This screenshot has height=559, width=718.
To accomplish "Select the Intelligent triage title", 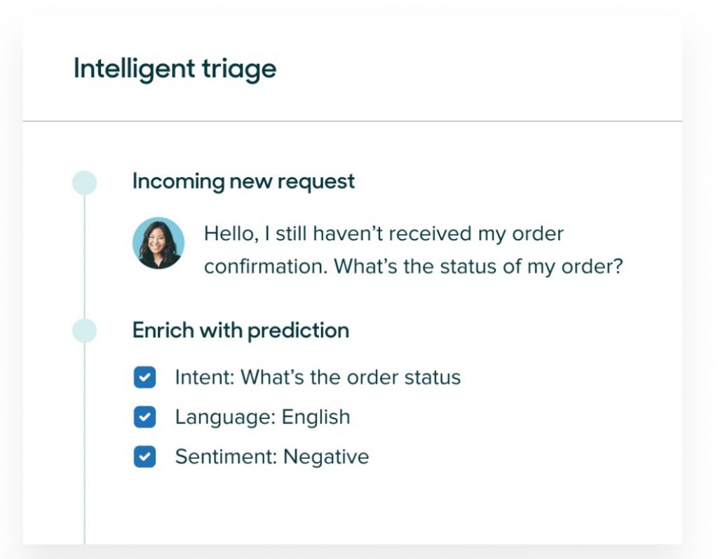I will (x=175, y=69).
